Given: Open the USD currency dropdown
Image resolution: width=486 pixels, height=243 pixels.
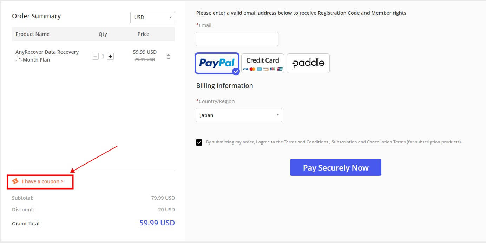Looking at the screenshot, I should pyautogui.click(x=152, y=17).
